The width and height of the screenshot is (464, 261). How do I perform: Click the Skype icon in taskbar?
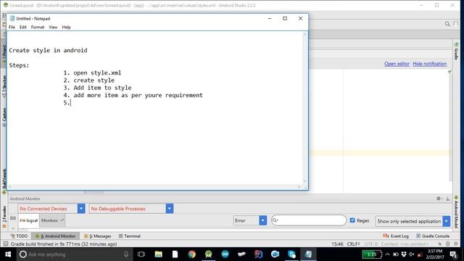(x=291, y=254)
